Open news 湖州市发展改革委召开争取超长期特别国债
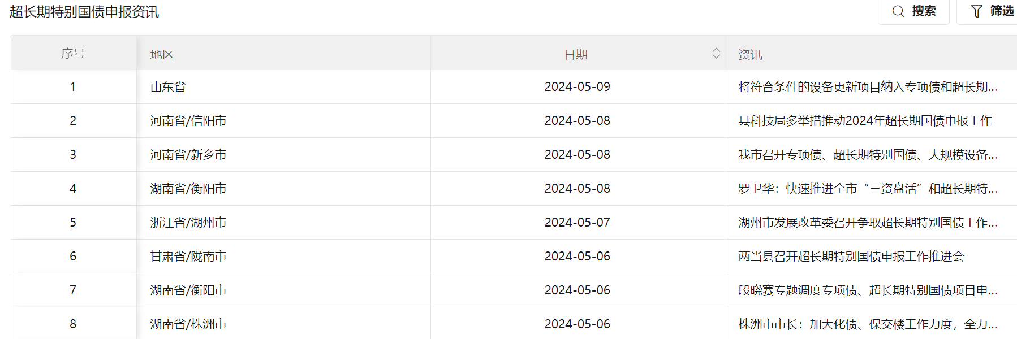Viewport: 1017px width, 339px height. pyautogui.click(x=868, y=223)
